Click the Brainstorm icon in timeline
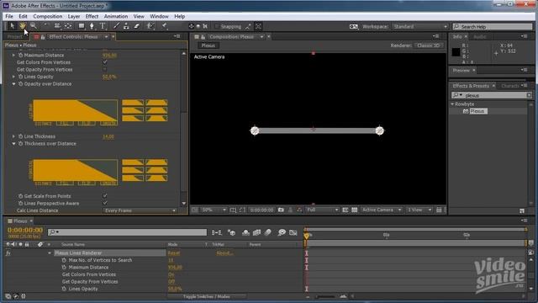 coord(282,232)
